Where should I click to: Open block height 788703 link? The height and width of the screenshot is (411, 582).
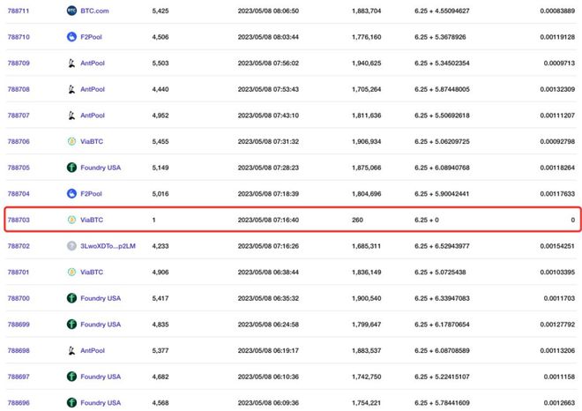pos(19,220)
